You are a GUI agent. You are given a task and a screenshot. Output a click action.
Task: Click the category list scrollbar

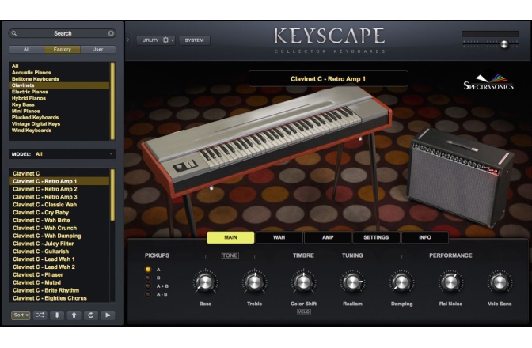pos(112,101)
